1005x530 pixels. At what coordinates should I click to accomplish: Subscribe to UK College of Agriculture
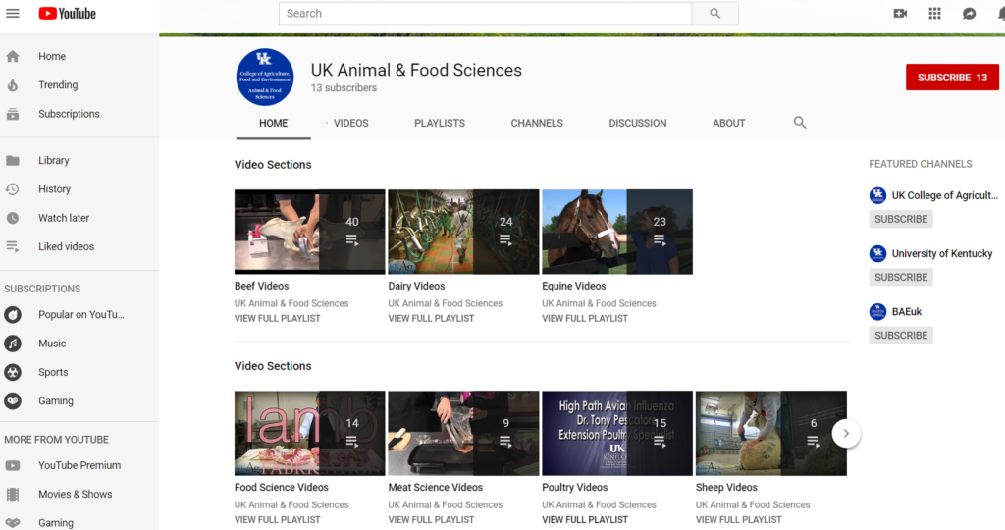pyautogui.click(x=901, y=219)
